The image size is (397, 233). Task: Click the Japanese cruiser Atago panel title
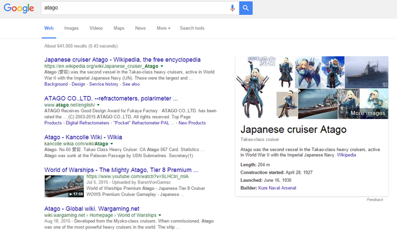294,129
